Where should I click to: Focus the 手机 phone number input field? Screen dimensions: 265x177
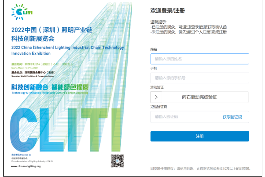(x=199, y=78)
